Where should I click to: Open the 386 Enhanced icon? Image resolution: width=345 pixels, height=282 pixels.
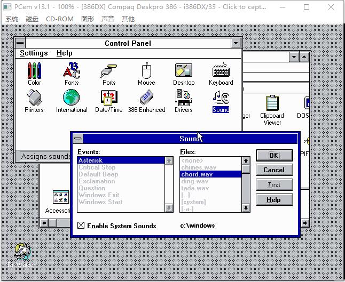146,101
